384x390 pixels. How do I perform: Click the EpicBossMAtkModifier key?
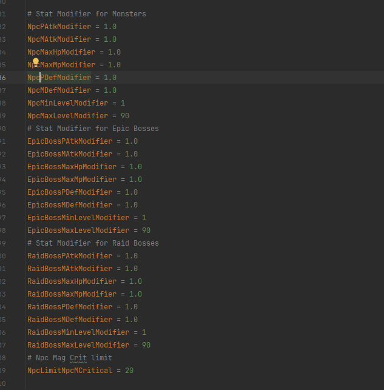[70, 154]
